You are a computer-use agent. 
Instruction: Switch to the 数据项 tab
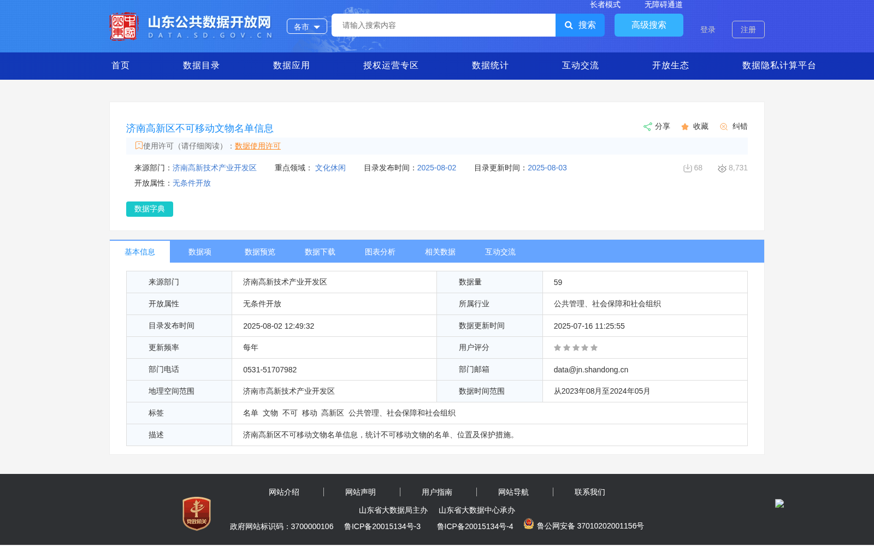pos(200,252)
